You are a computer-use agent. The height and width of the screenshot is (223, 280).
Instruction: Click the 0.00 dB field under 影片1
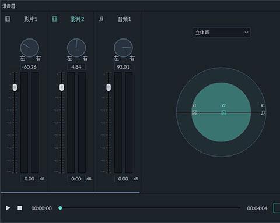(29, 179)
